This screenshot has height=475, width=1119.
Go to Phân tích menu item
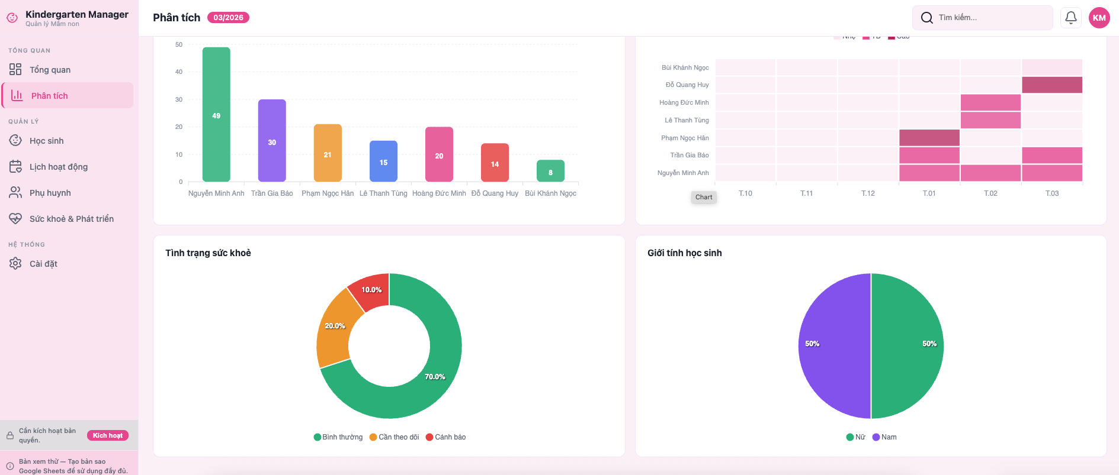click(68, 96)
